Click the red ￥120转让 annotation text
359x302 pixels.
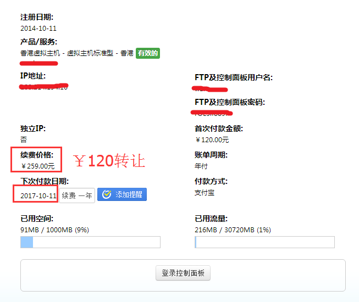point(109,161)
